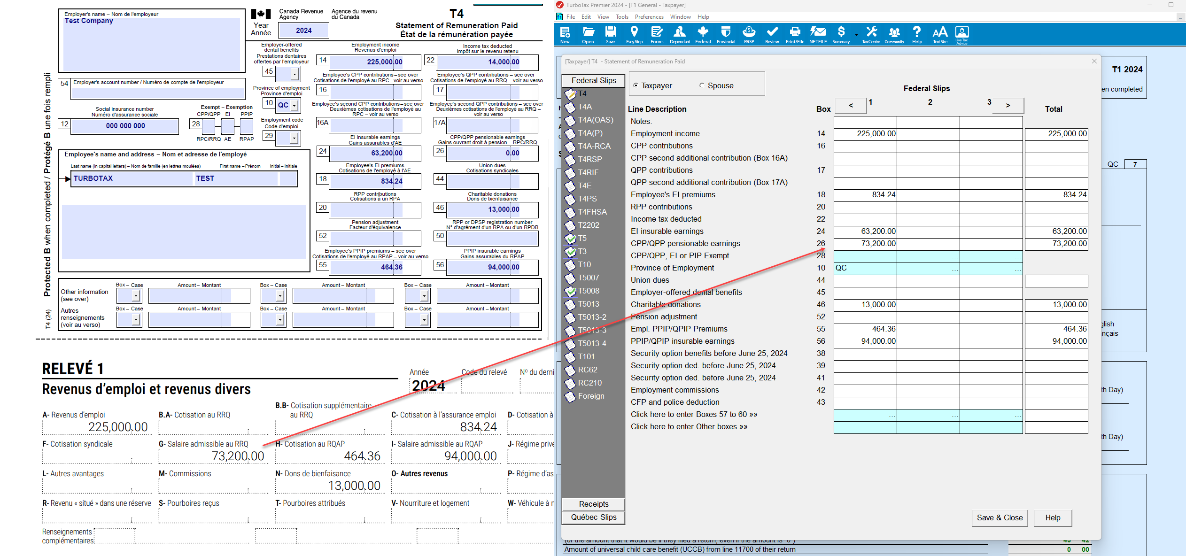Show the Summary dollar icon
1186x556 pixels.
(x=841, y=35)
